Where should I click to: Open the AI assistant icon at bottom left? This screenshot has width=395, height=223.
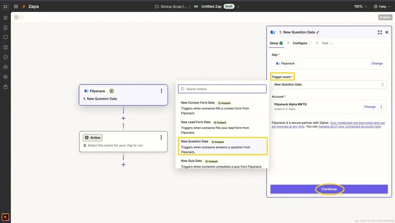click(5, 217)
